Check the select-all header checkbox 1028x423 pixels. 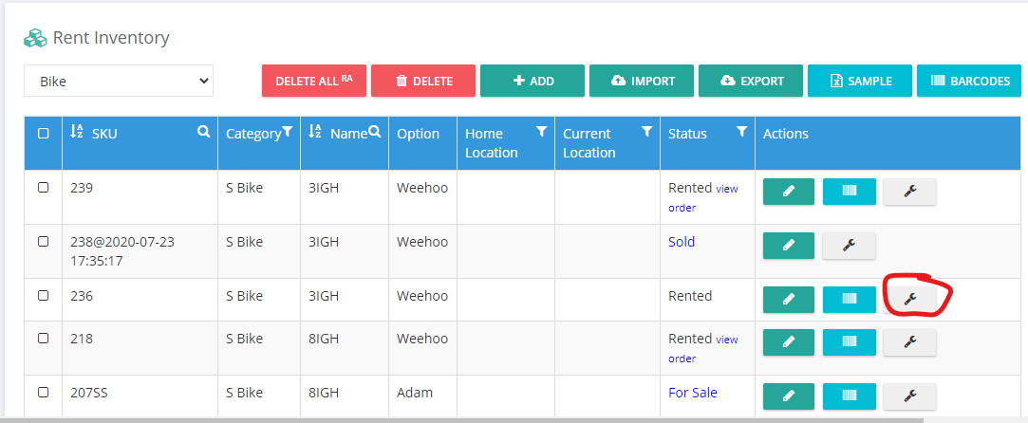tap(44, 134)
